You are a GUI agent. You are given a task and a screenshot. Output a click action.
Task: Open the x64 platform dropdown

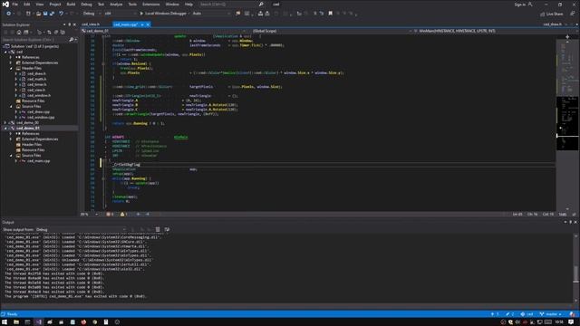coord(120,14)
